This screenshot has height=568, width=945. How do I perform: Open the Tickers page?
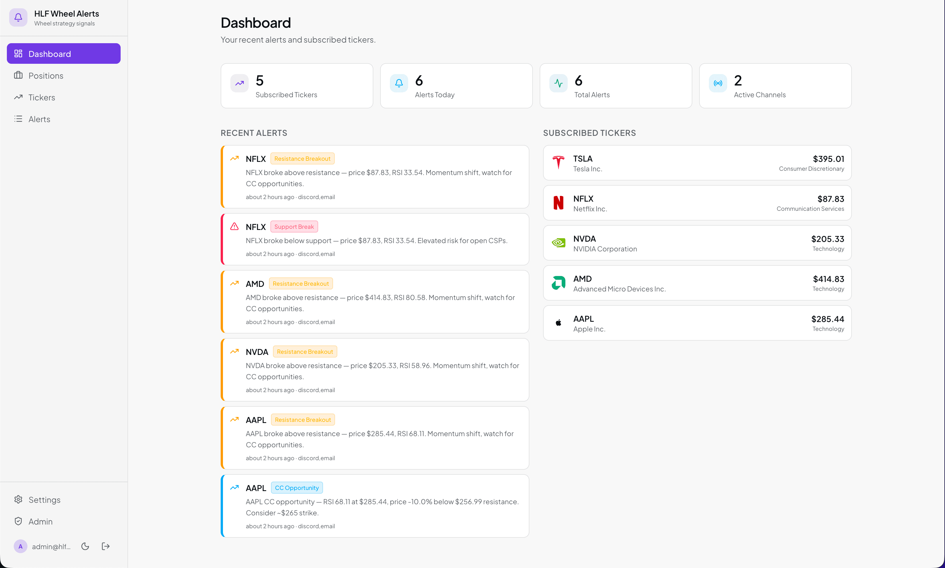(63, 97)
